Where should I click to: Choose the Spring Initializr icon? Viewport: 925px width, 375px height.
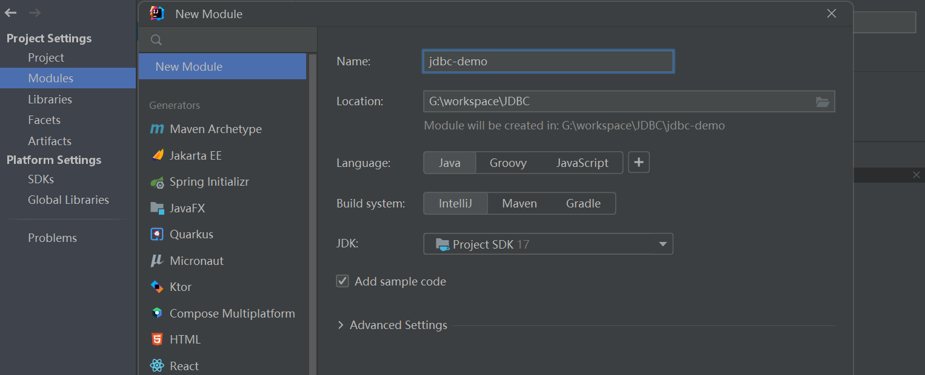(x=158, y=182)
